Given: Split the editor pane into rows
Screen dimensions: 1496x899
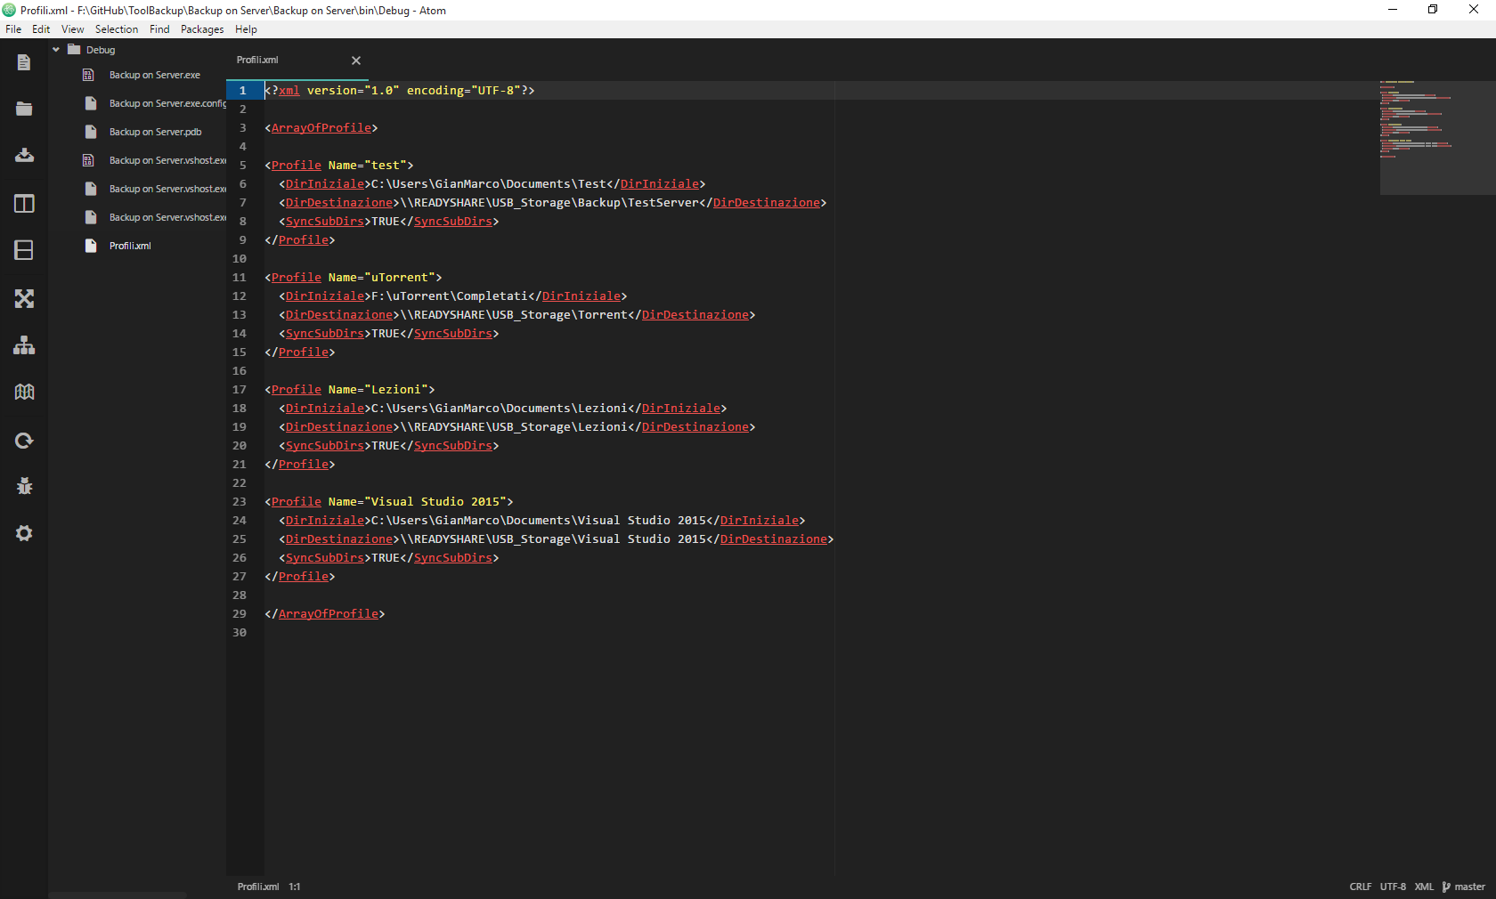Looking at the screenshot, I should tap(24, 250).
